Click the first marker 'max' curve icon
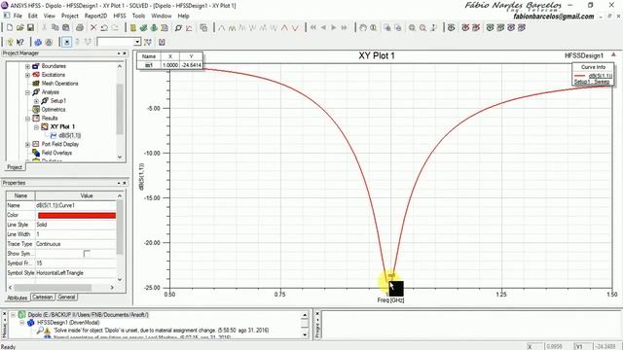Screen dimensions: 623x350 point(222,28)
